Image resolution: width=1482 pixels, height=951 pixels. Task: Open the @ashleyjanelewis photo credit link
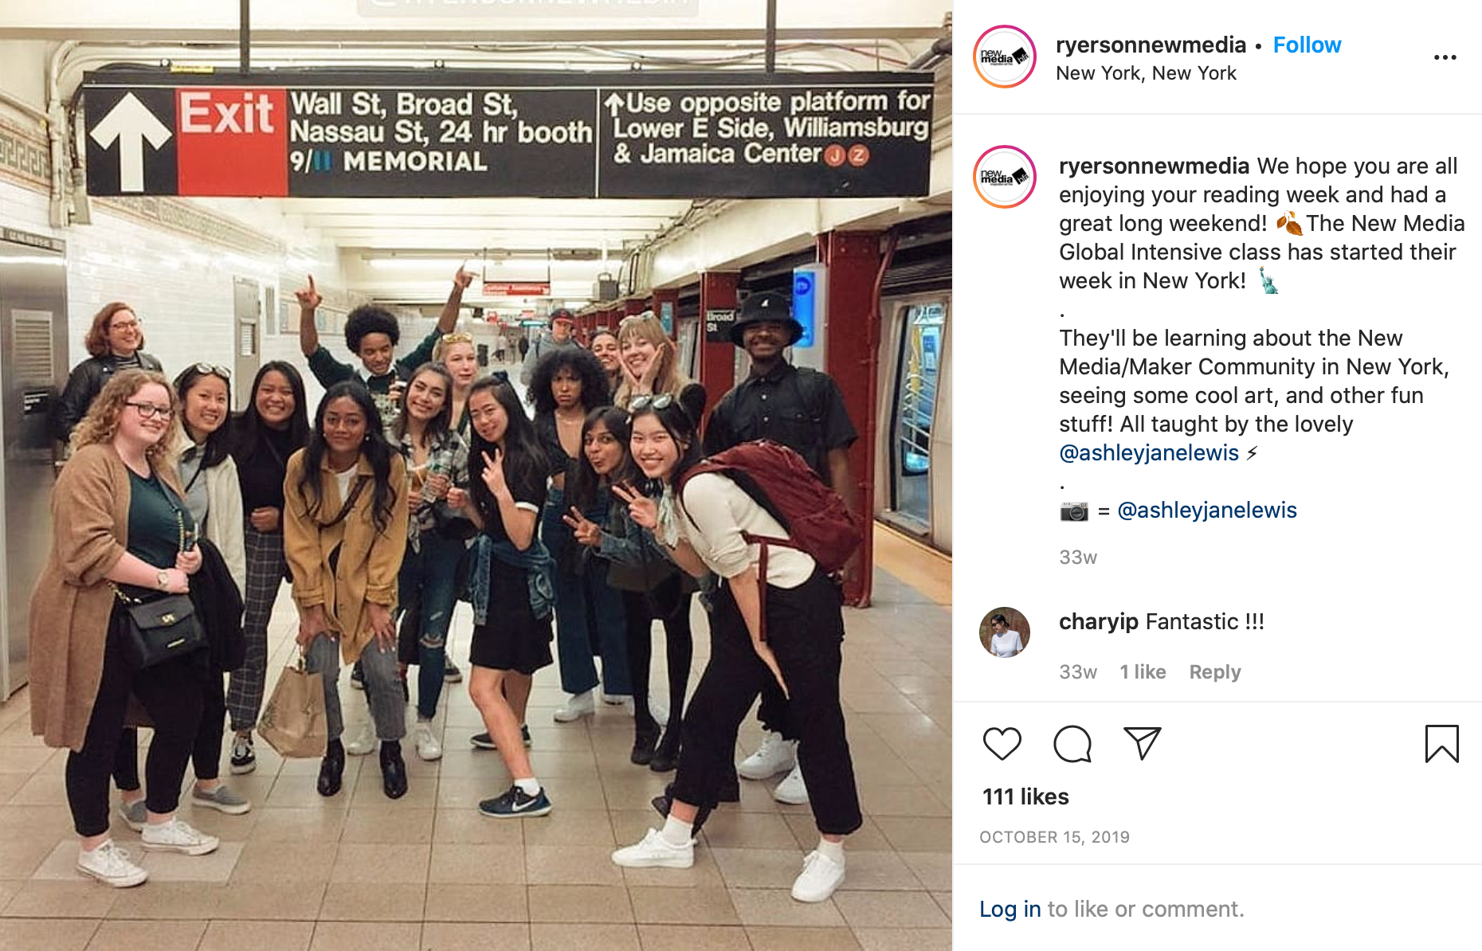(1206, 510)
